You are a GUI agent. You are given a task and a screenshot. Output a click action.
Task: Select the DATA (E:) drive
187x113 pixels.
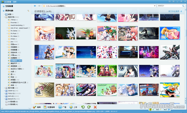click(x=12, y=96)
